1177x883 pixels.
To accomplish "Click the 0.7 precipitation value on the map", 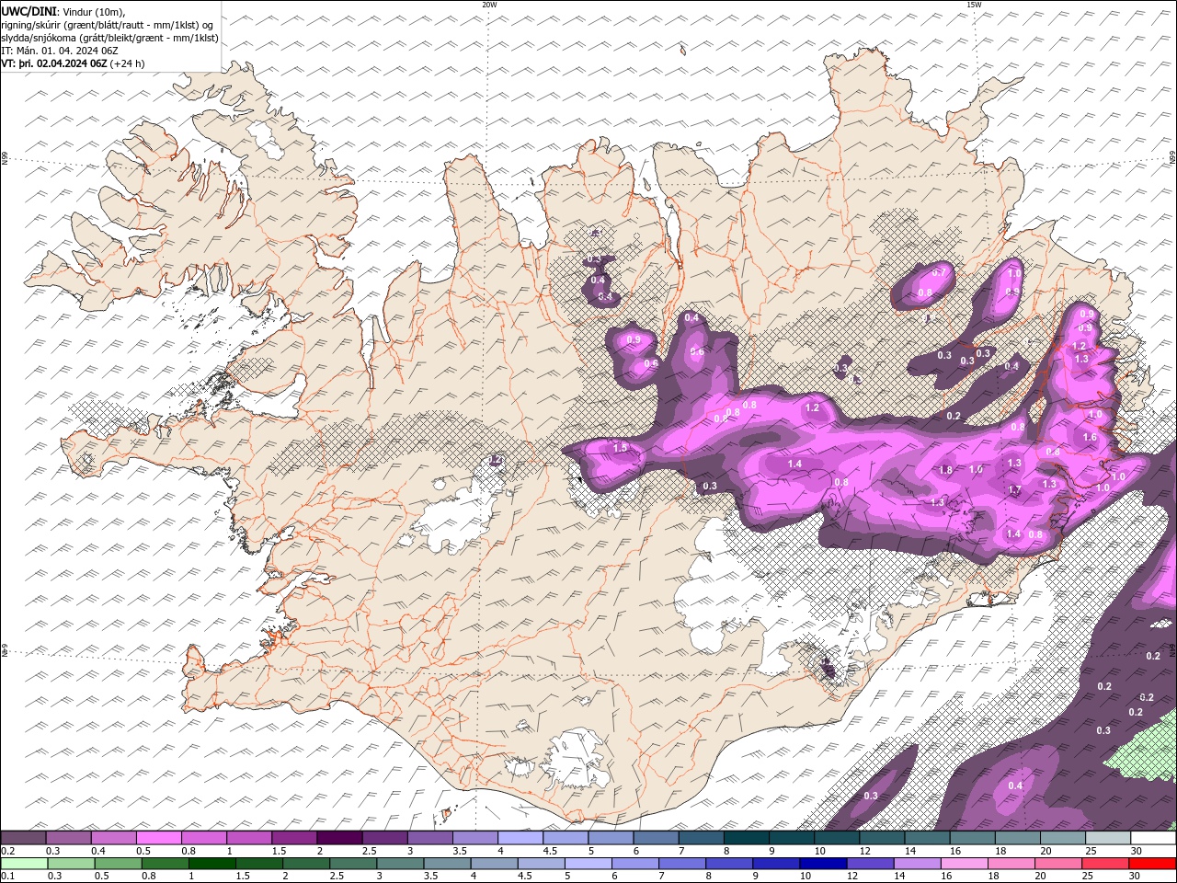I will (x=939, y=272).
